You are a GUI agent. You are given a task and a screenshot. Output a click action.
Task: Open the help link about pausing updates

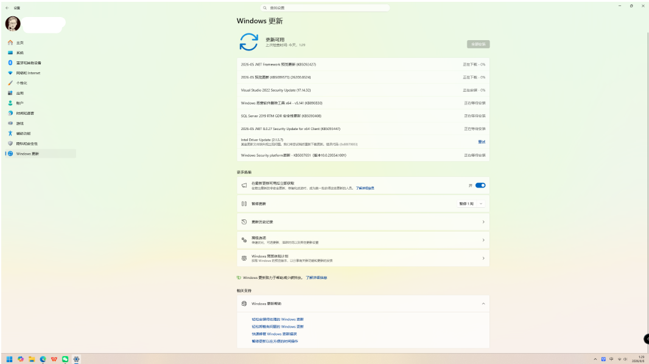pos(275,342)
